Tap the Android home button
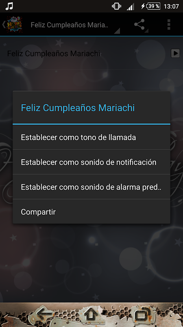Image resolution: width=183 pixels, height=327 pixels. point(91,315)
